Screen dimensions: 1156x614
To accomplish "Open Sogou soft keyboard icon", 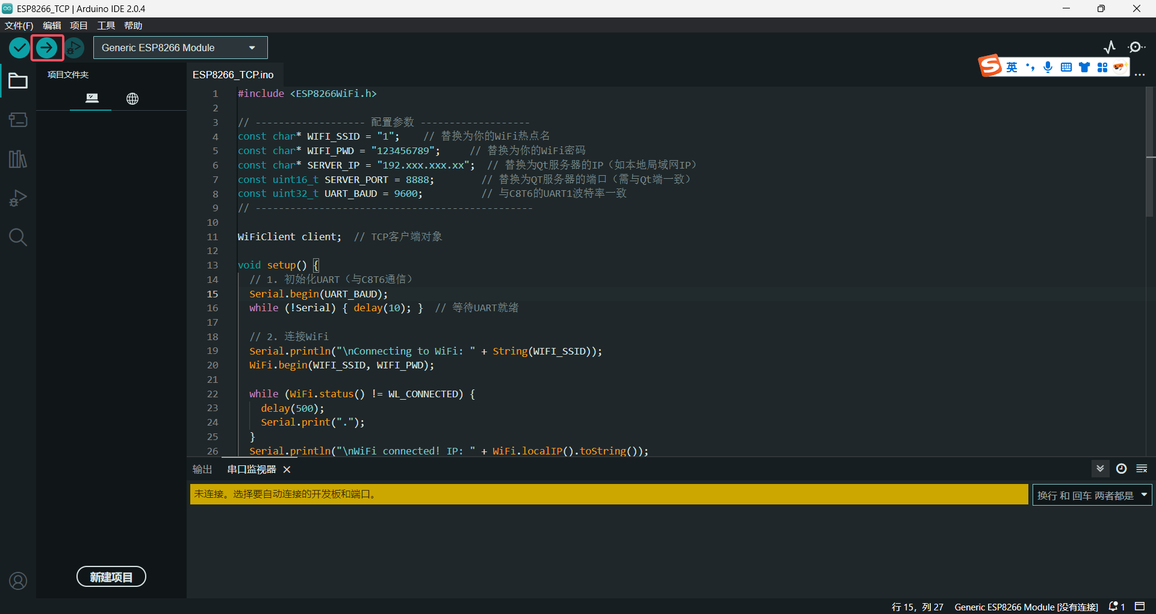I will pyautogui.click(x=1066, y=67).
